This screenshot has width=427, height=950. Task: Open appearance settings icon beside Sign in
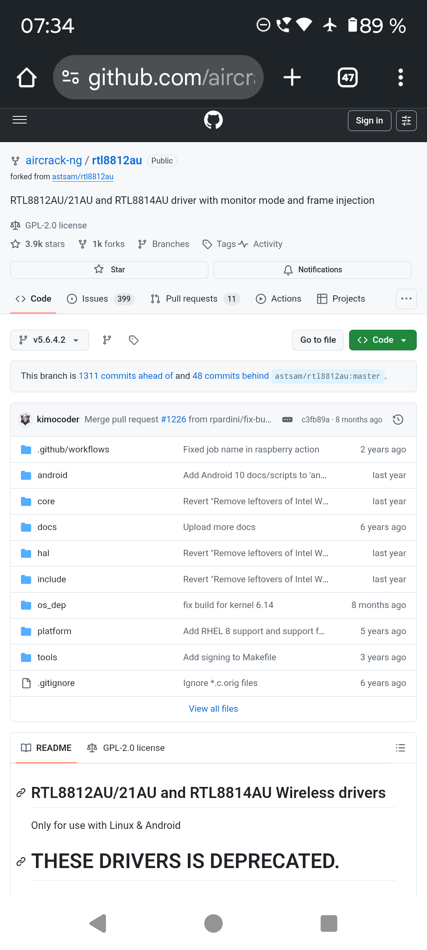click(406, 121)
